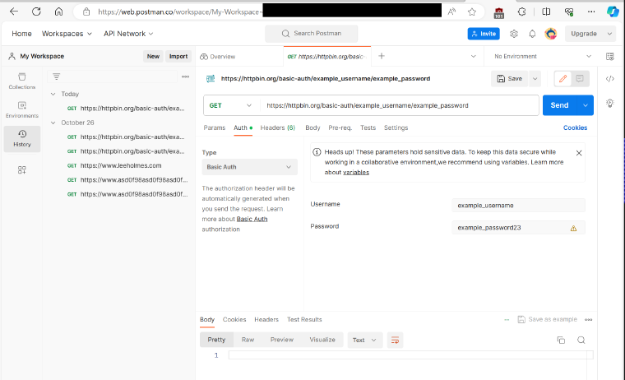
Task: Switch to the Params tab
Action: click(215, 127)
